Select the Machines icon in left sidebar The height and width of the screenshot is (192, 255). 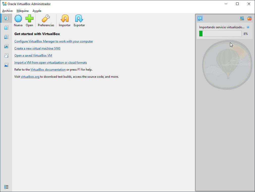[x=6, y=28]
